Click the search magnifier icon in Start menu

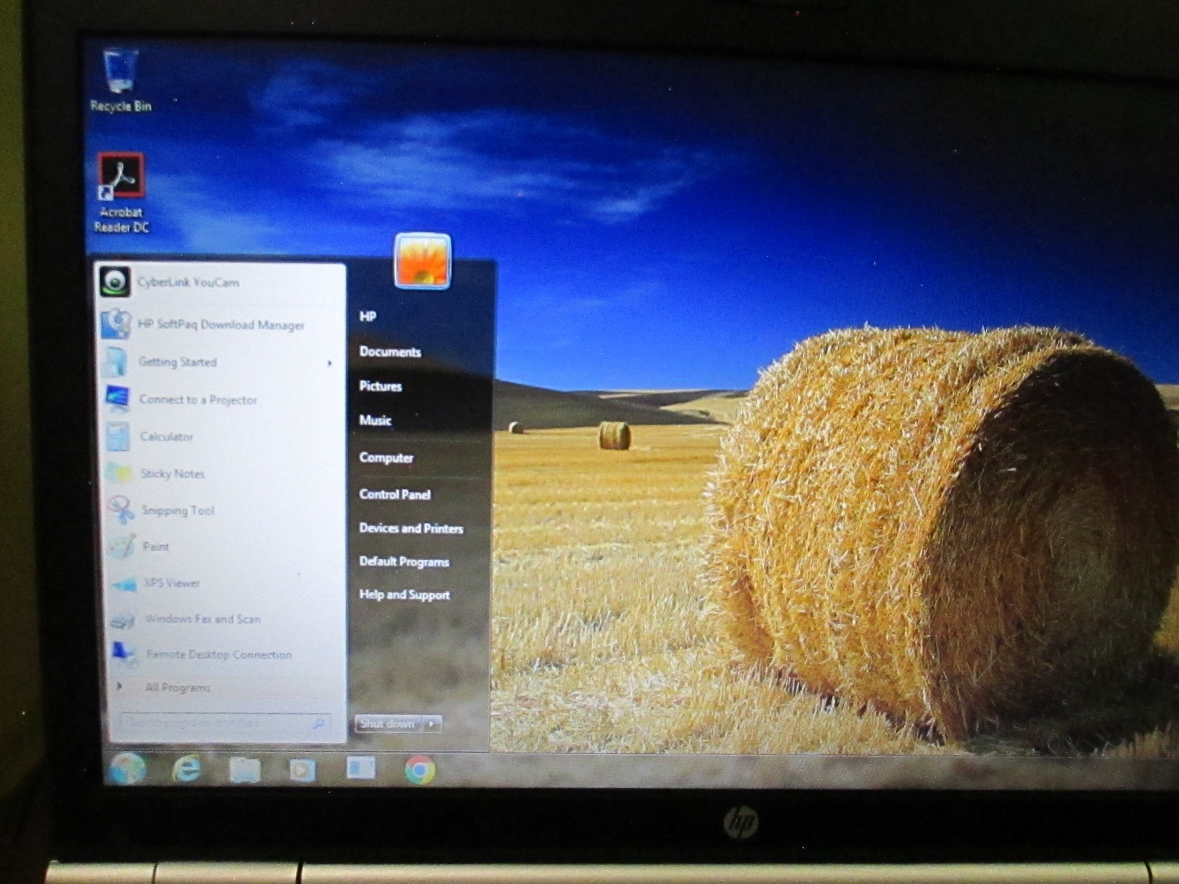(x=318, y=724)
